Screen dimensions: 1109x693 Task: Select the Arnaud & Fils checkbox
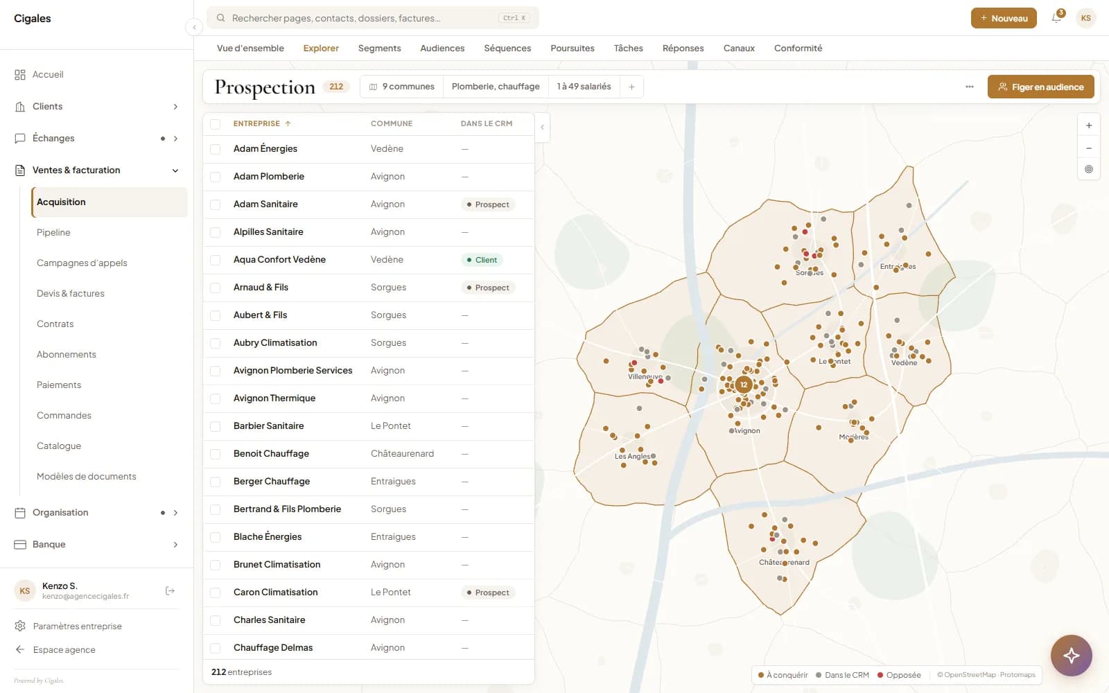(216, 288)
